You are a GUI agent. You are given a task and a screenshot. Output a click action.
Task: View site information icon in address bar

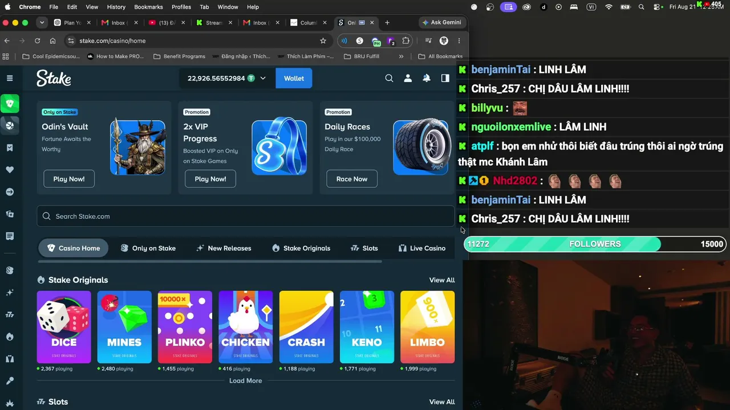coord(71,40)
